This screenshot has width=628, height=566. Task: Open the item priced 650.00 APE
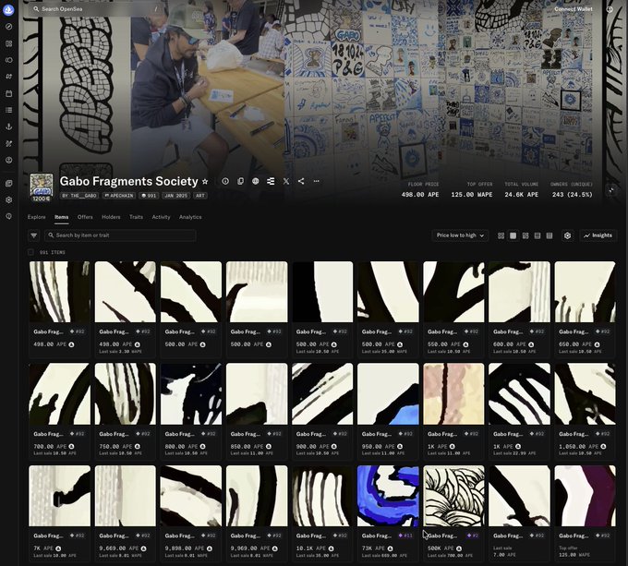586,308
